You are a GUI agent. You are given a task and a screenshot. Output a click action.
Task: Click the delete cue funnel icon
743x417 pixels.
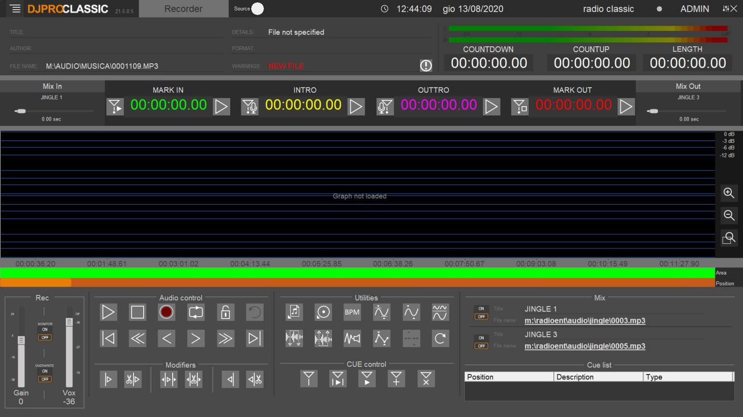426,379
